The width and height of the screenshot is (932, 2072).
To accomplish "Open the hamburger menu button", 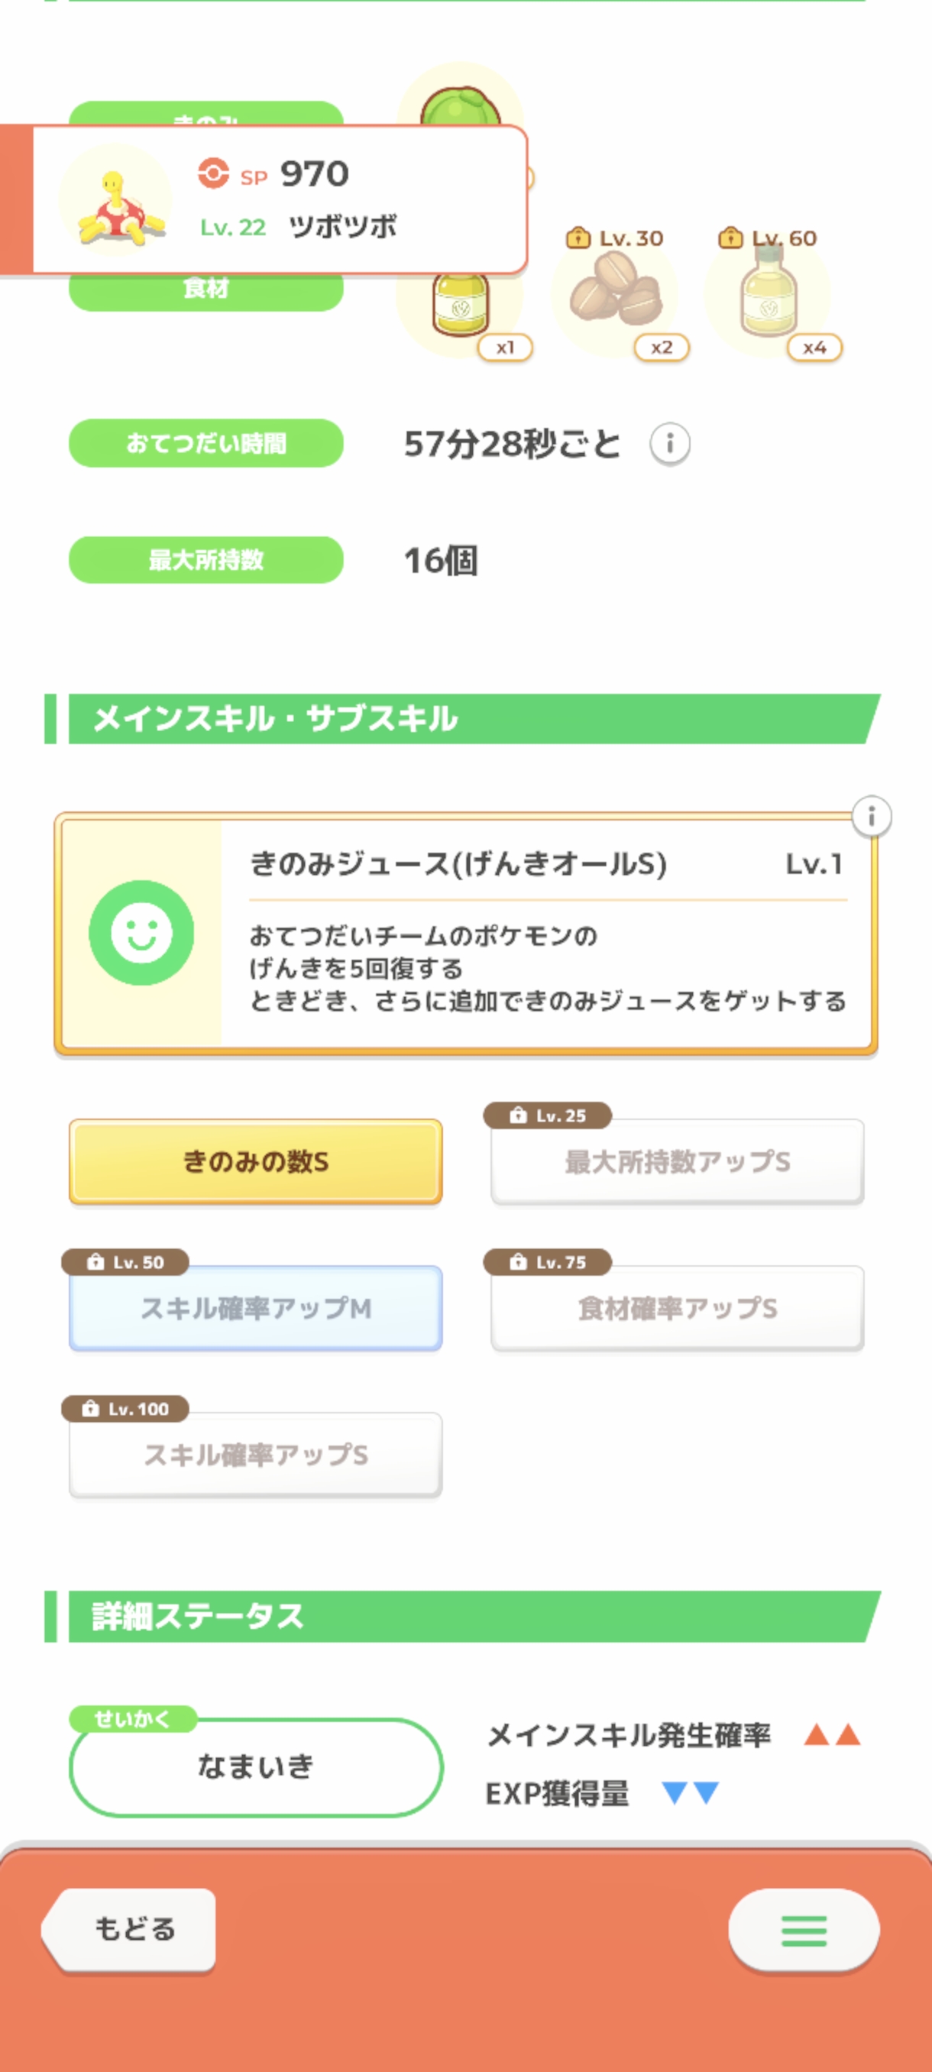I will pyautogui.click(x=804, y=1931).
